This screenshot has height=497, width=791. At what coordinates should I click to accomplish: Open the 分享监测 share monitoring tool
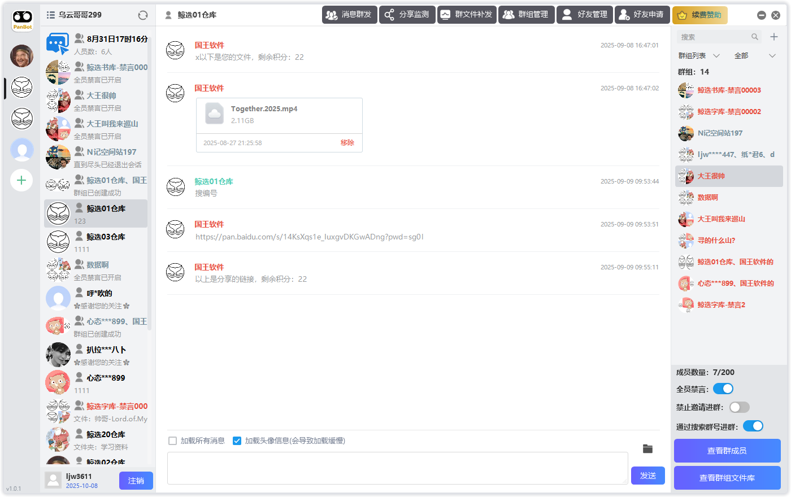[x=407, y=15]
